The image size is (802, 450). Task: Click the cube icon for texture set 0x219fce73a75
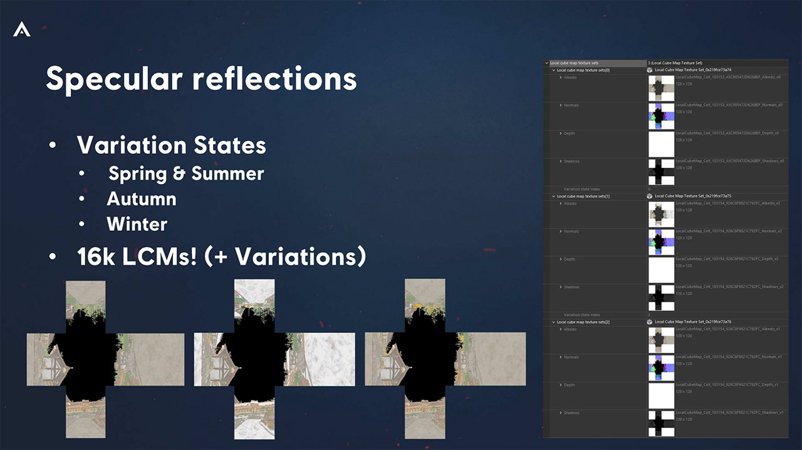point(650,196)
